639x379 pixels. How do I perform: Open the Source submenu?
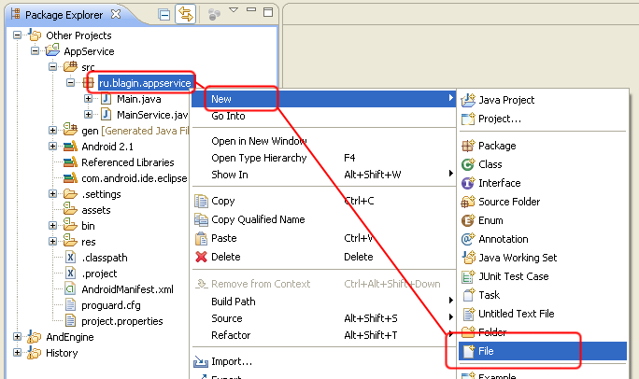(323, 318)
